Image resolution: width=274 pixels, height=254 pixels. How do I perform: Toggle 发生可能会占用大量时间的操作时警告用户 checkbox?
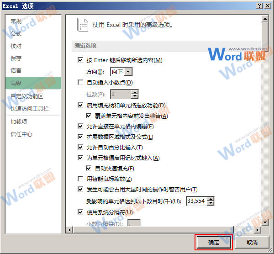coord(80,189)
